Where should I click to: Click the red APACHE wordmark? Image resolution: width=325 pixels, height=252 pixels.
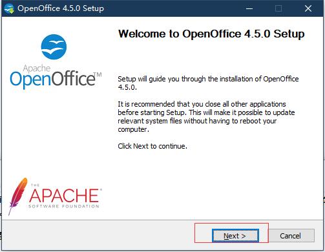[x=64, y=196]
